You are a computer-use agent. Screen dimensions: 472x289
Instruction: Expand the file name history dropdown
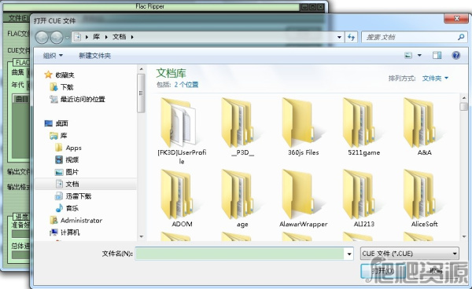(x=348, y=254)
